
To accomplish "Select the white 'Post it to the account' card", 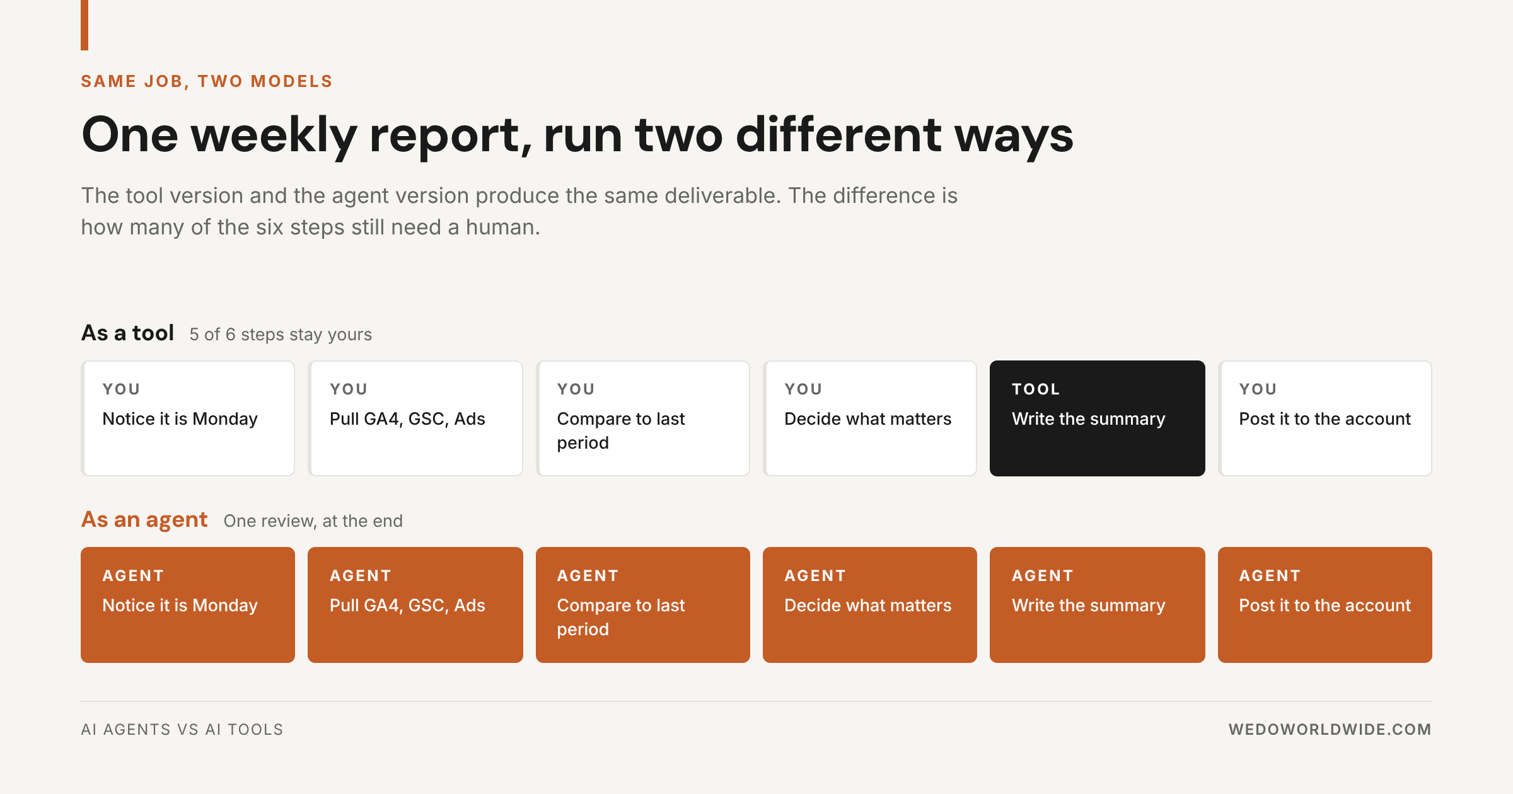I will 1325,418.
